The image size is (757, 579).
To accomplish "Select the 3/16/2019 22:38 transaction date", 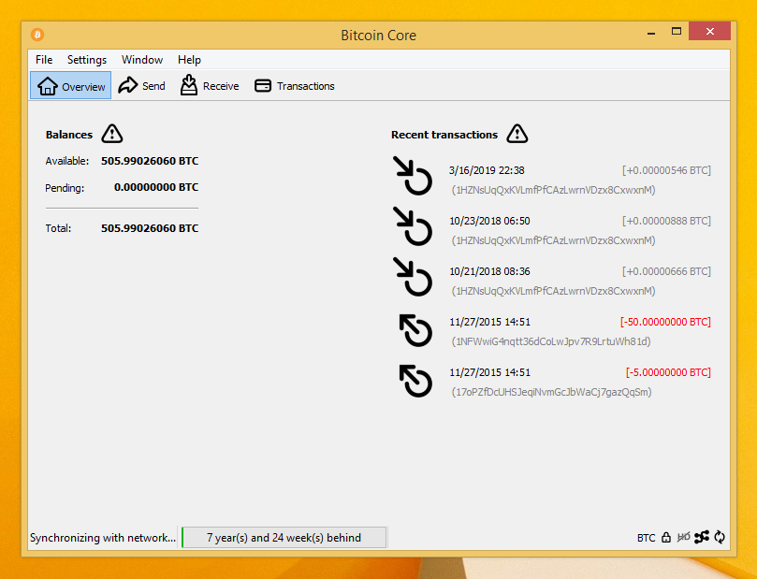I will 487,170.
